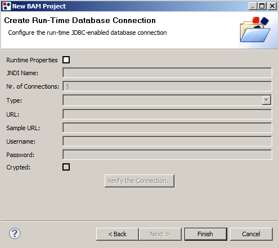The image size is (279, 248).
Task: Maximize the New BAM Project dialog
Action: pyautogui.click(x=262, y=6)
